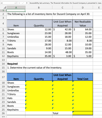The height and width of the screenshot is (118, 102).
Task: Select Sunglasses unit cost 28.00
Action: tap(62, 33)
